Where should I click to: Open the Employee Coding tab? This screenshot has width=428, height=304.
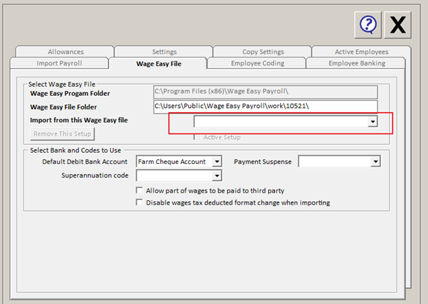click(257, 63)
